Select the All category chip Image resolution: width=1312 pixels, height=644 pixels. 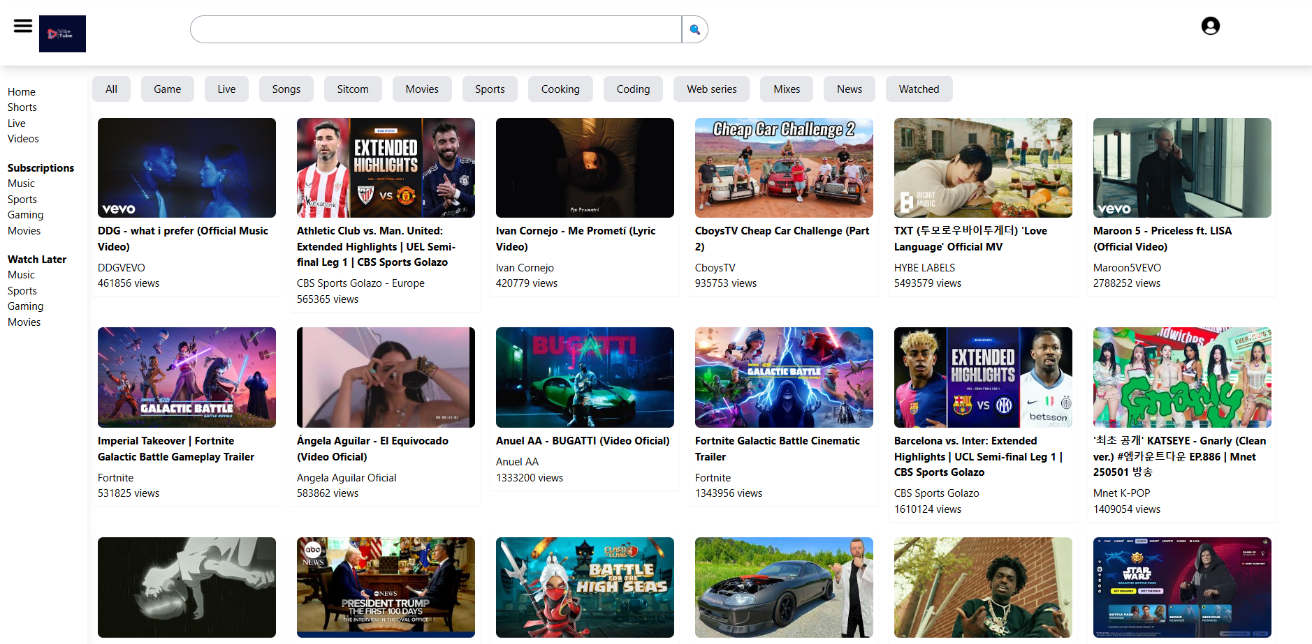(x=111, y=89)
